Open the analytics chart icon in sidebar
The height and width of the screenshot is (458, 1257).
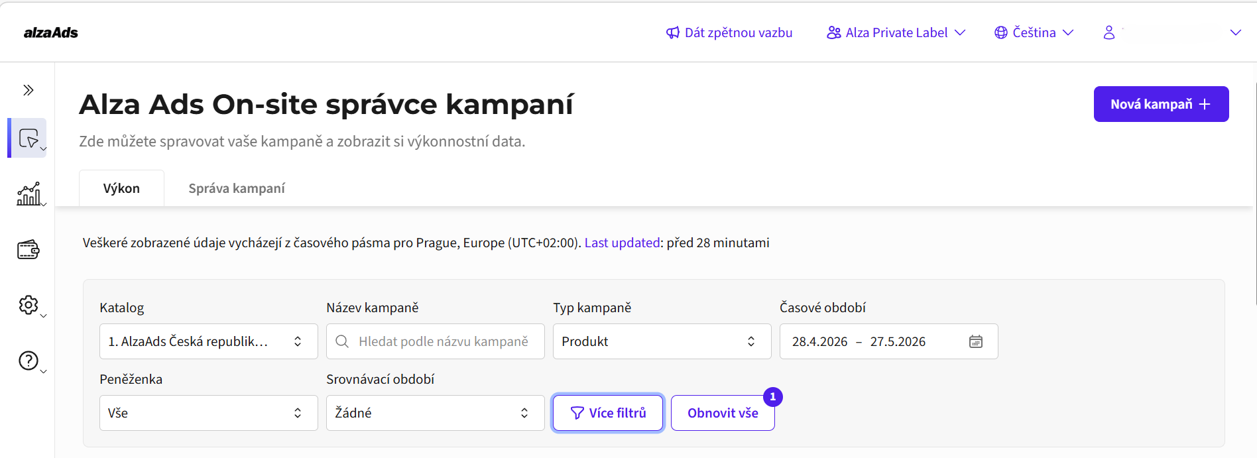(x=29, y=194)
